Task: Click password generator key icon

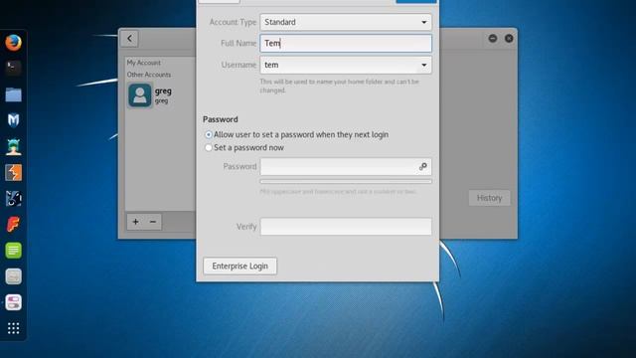Action: [x=423, y=166]
